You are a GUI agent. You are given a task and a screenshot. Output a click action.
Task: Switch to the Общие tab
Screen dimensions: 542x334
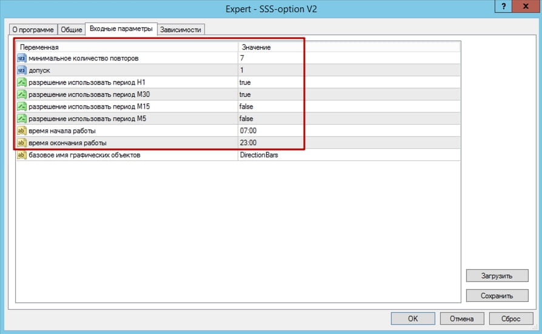(x=71, y=29)
